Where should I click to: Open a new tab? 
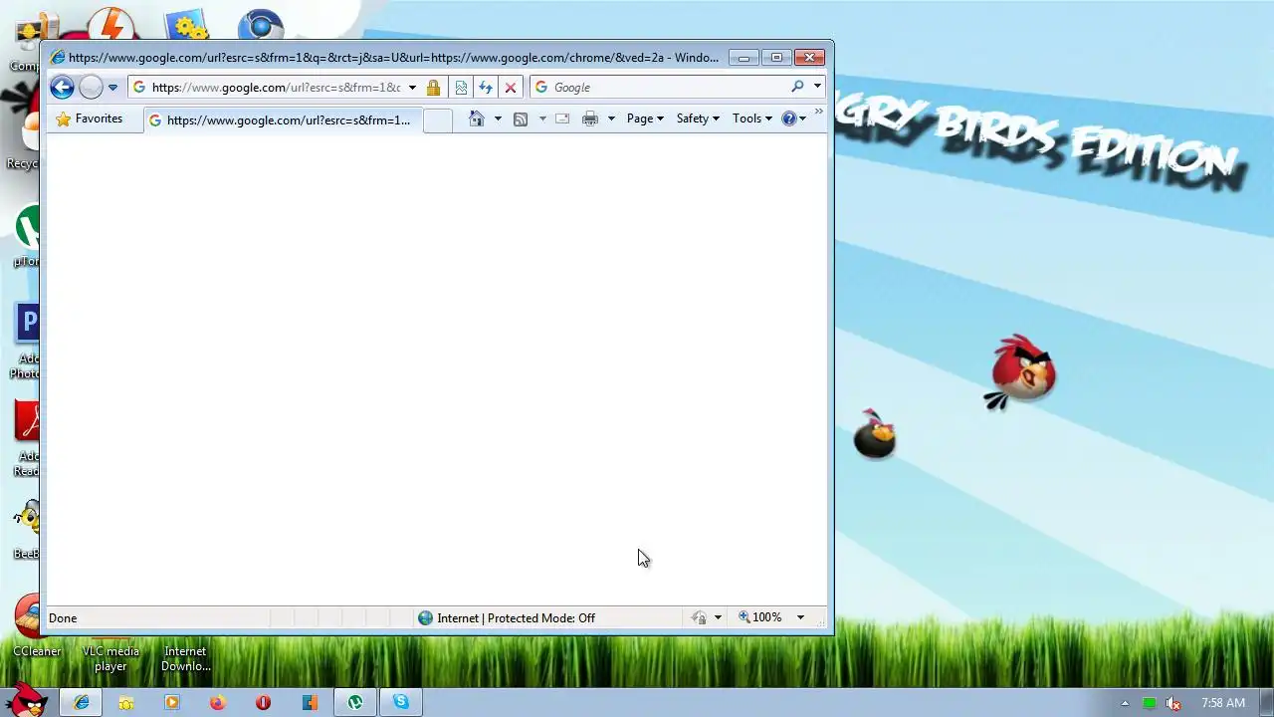pyautogui.click(x=437, y=120)
